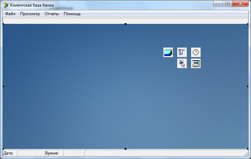This screenshot has width=251, height=159.
Task: Open the Помощь menu
Action: click(x=72, y=14)
